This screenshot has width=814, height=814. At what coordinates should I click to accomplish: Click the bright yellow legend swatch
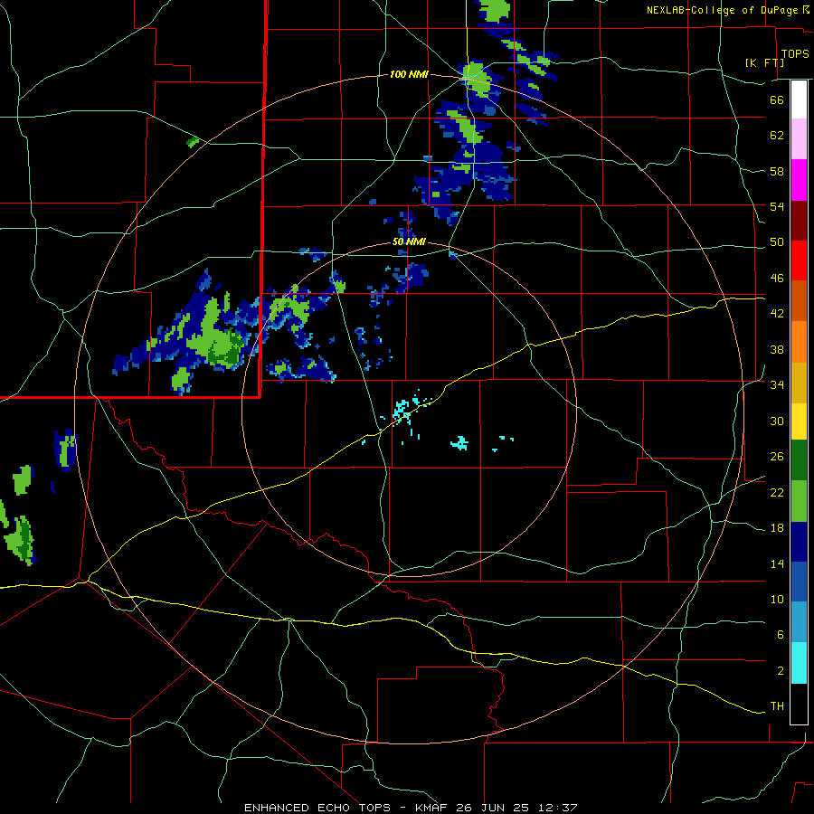[799, 421]
